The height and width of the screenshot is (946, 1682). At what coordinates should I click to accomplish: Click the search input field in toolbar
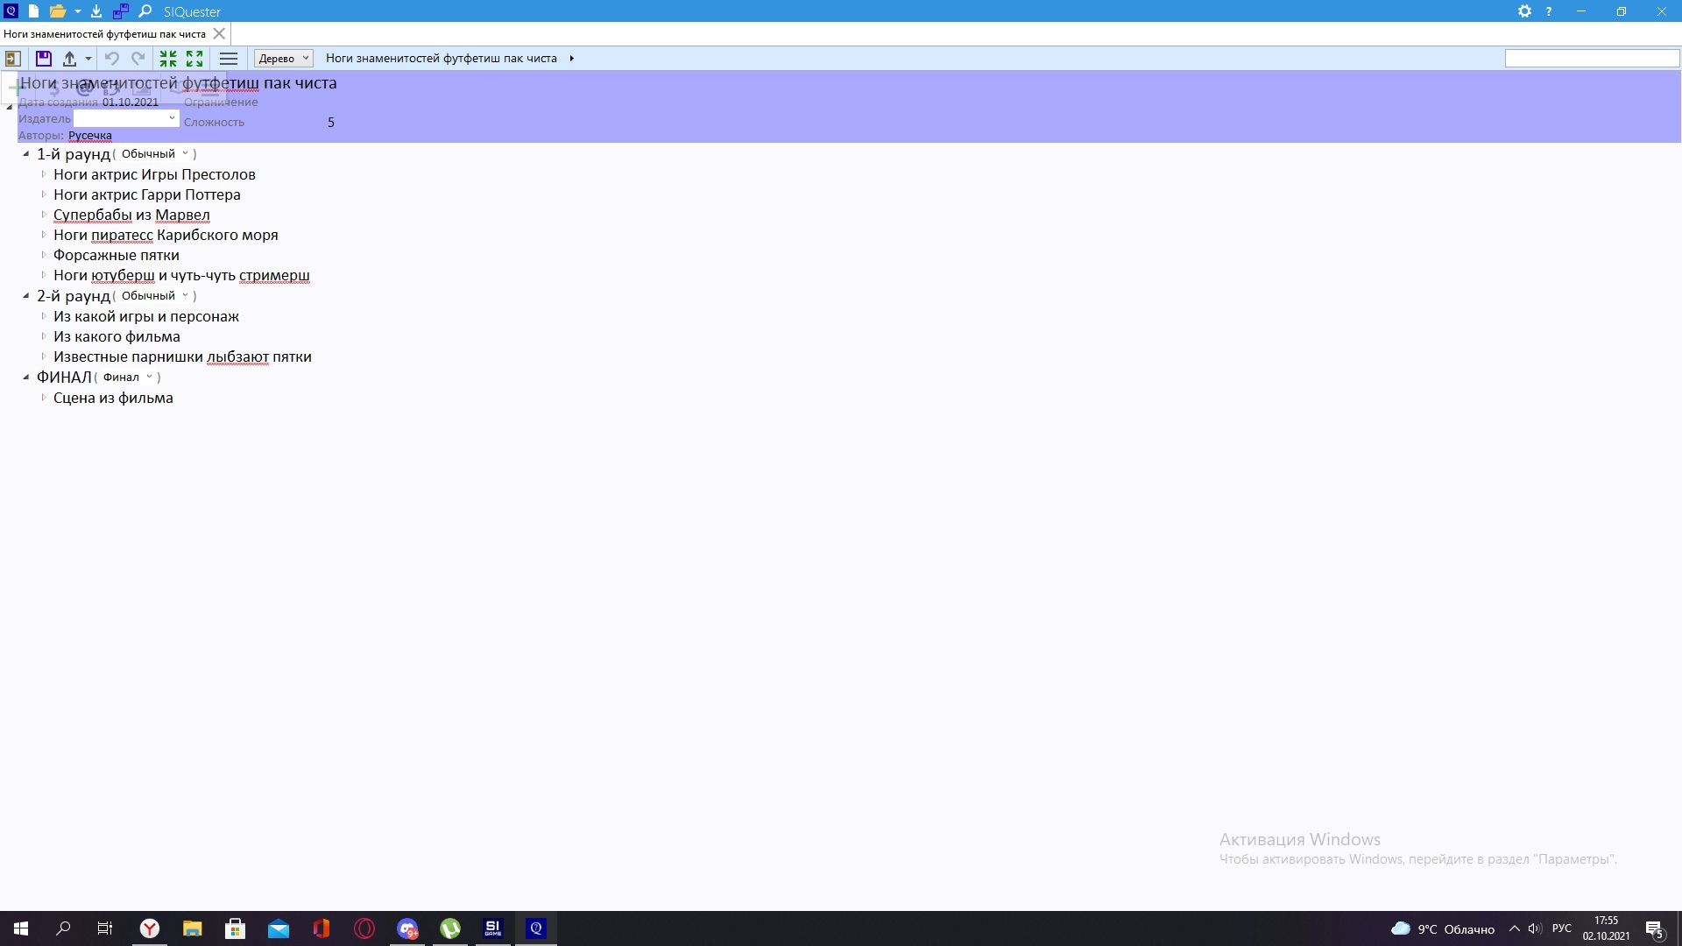pos(1591,59)
